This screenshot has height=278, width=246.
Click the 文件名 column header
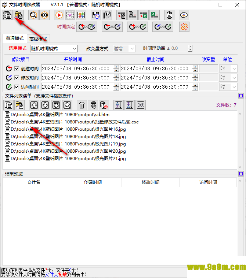tap(33, 182)
